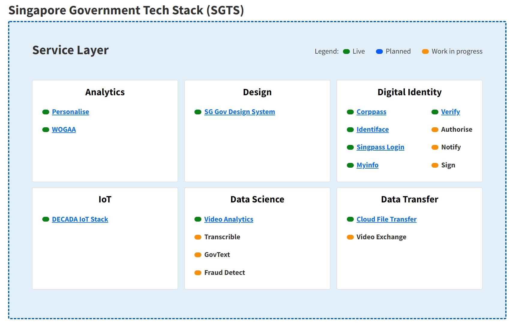Open the Identiface link
Screen dimensions: 514x324
[x=372, y=129]
